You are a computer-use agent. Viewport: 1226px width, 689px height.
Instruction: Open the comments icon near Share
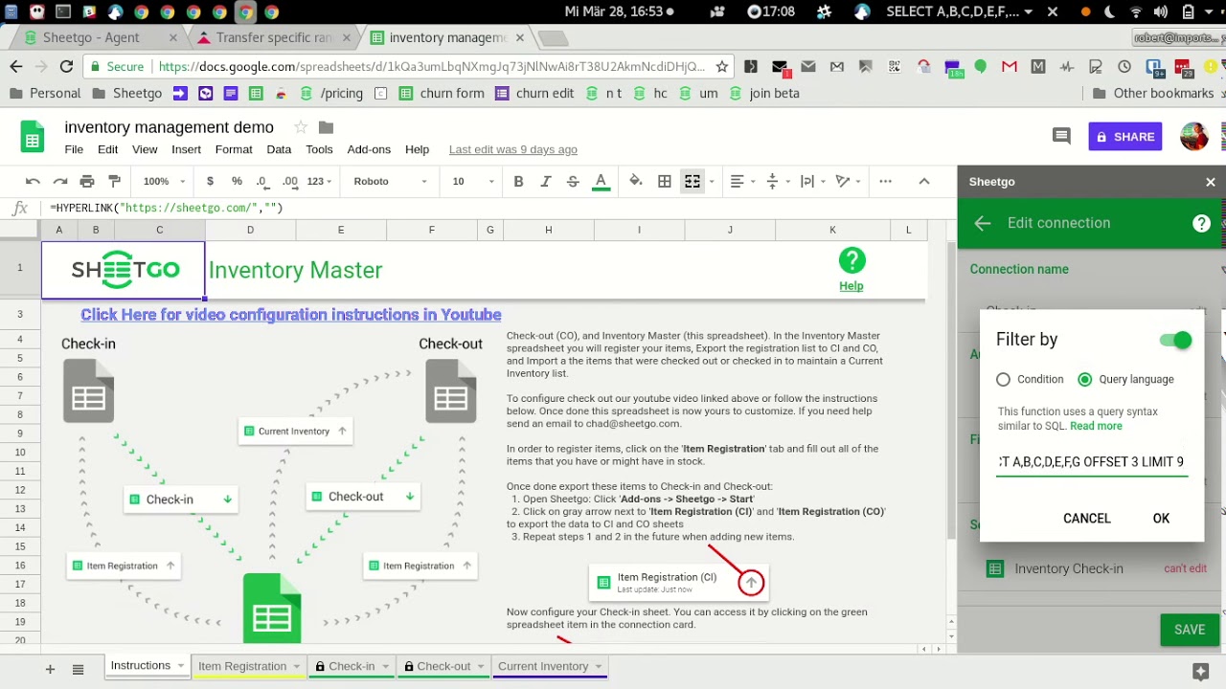click(1061, 136)
